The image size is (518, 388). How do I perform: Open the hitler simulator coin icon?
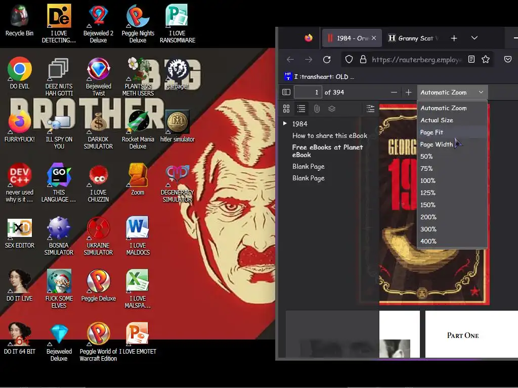(178, 126)
